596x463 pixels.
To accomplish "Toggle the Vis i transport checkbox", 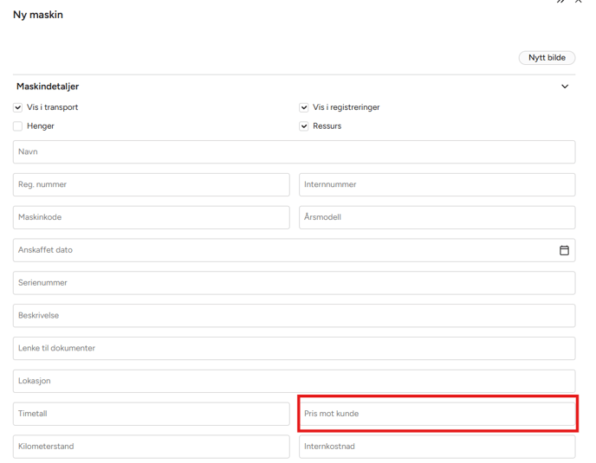I will [18, 107].
